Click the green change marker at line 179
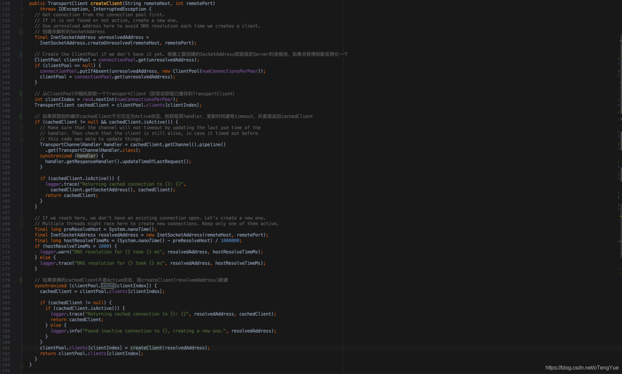 click(x=21, y=280)
